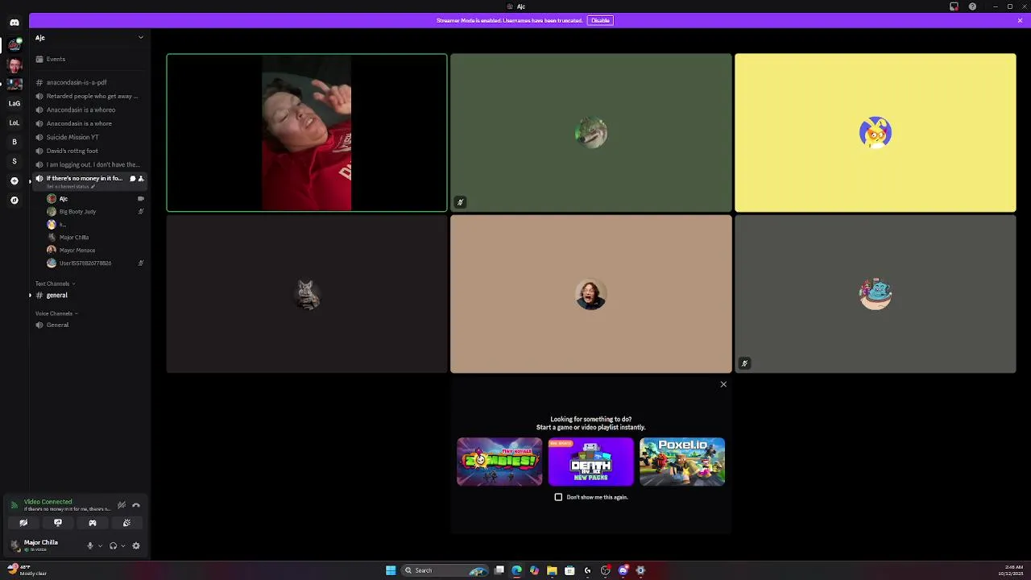Viewport: 1031px width, 580px height.
Task: Focus the yellow participant tile
Action: [x=875, y=133]
